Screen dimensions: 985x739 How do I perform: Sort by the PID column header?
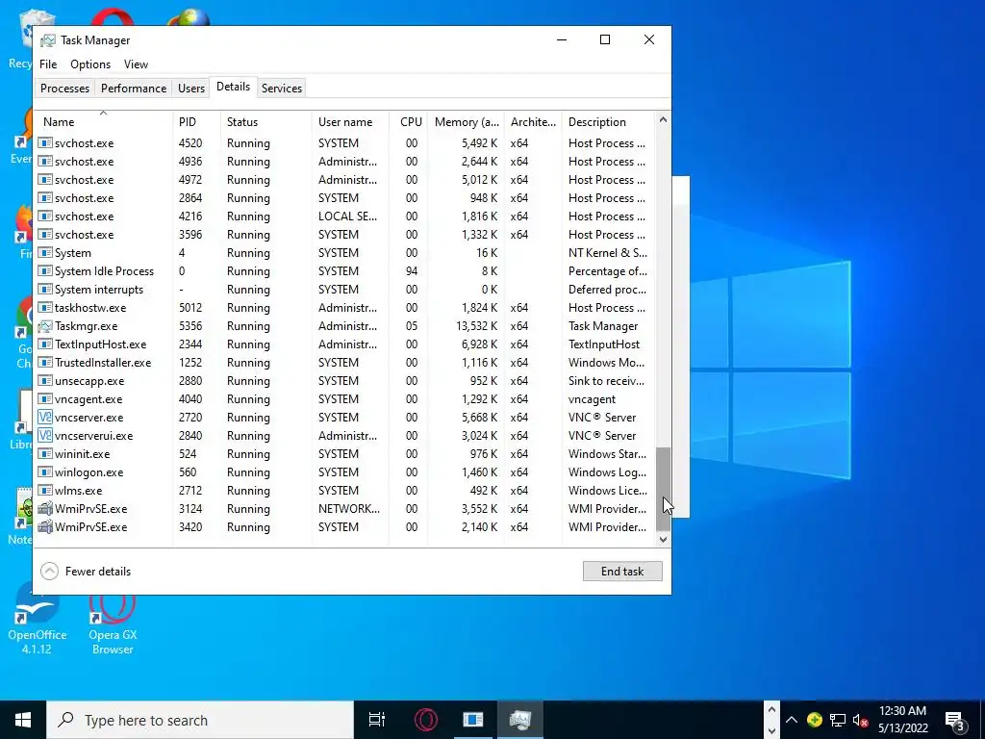pyautogui.click(x=196, y=122)
